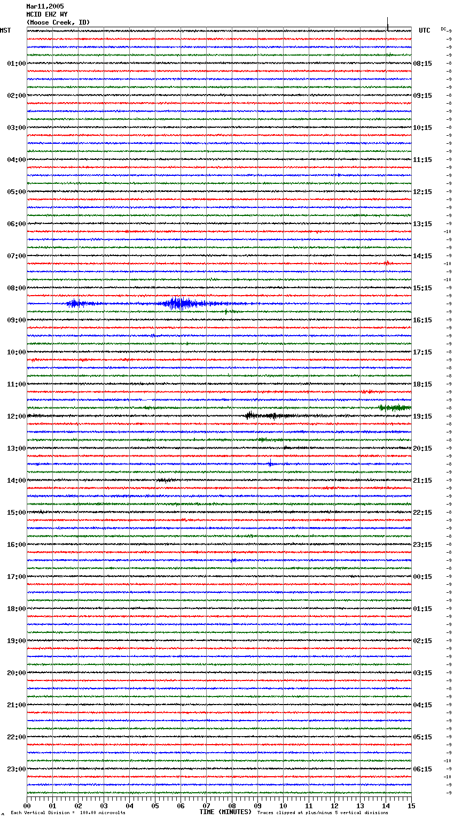Select the 13:00 MST row label

point(17,448)
